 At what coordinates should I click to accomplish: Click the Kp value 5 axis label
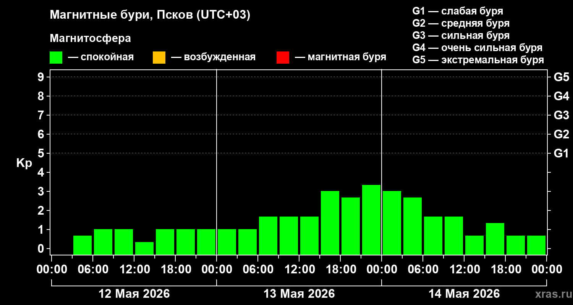[42, 153]
